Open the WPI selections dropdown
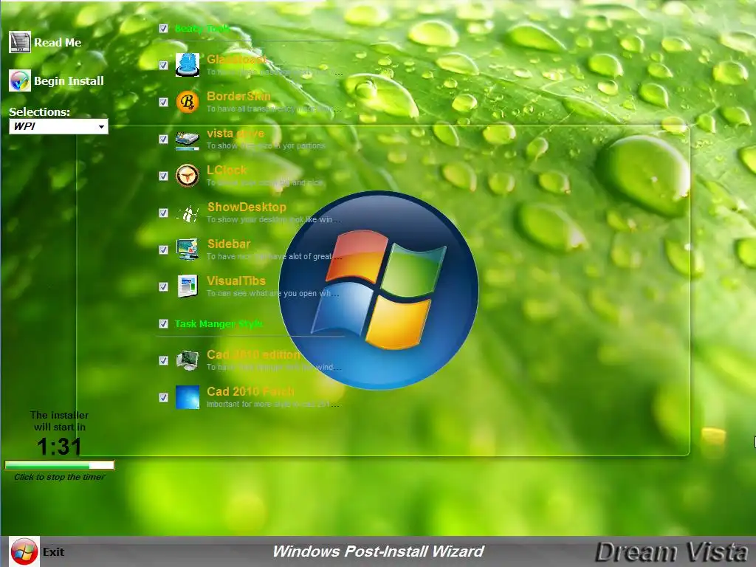Screen dimensions: 756x567 pos(58,126)
